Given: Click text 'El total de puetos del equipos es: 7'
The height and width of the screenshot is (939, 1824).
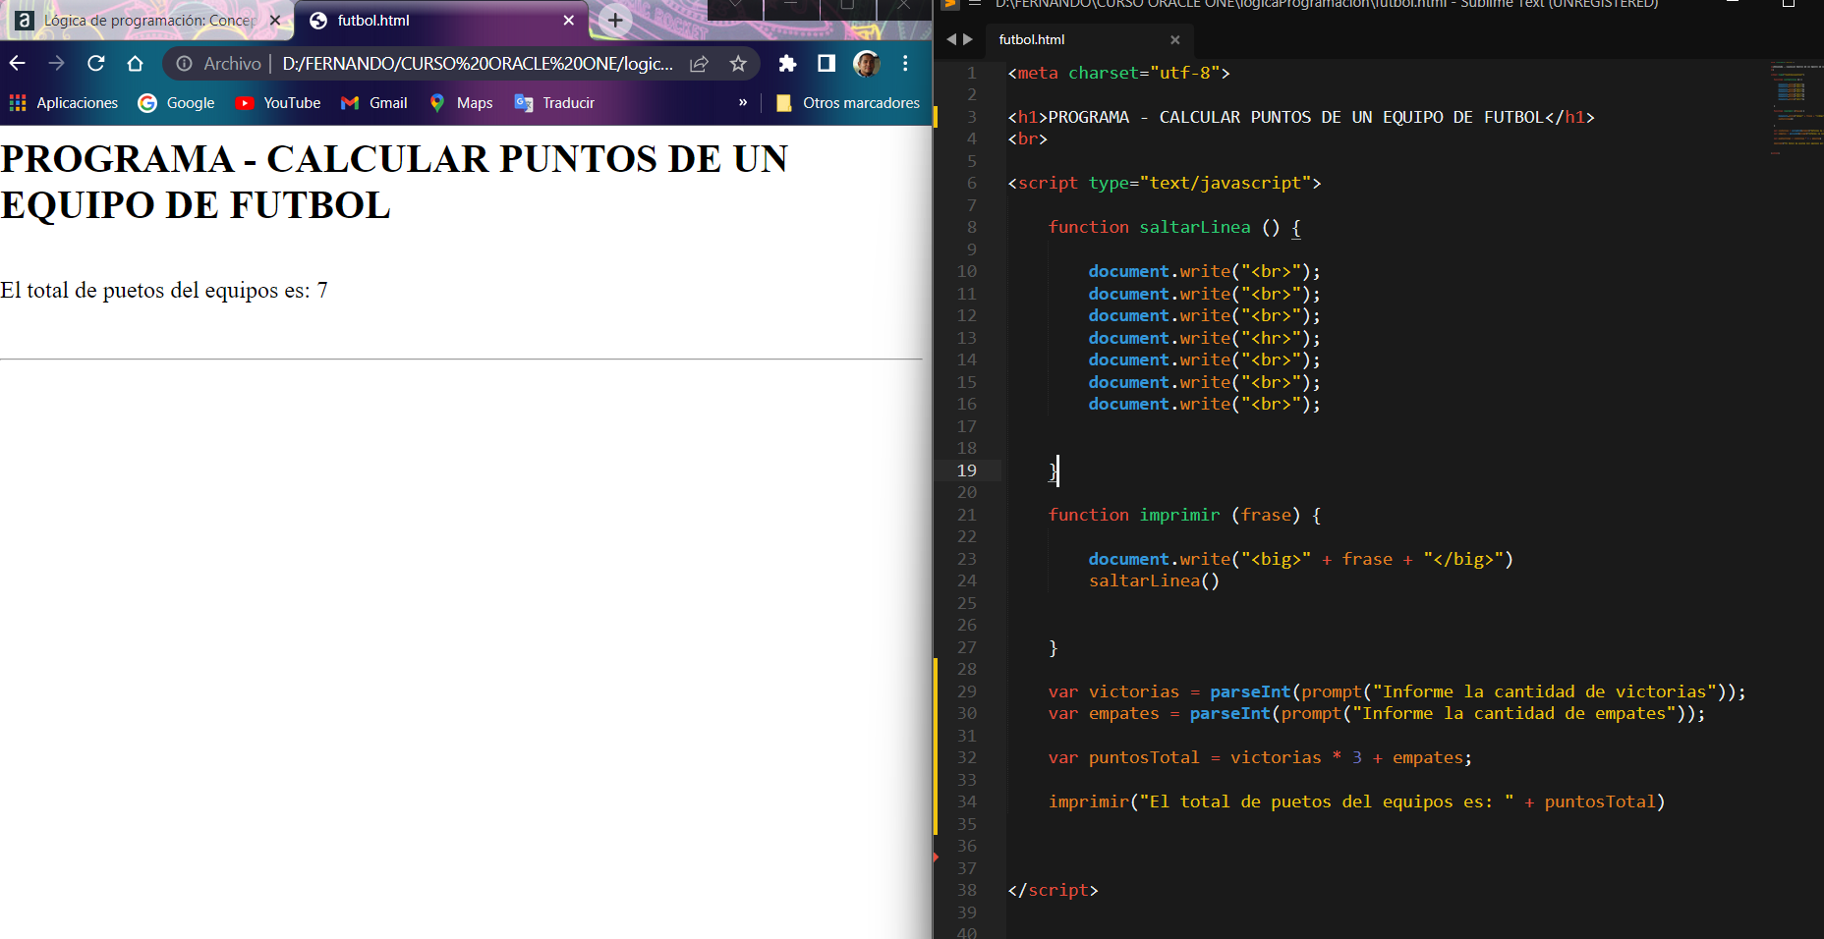Looking at the screenshot, I should [164, 291].
